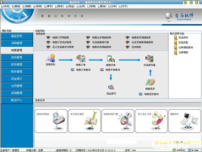Viewport: 202px width, 152px height.
Task: Click recent-function icon beside 货品类型
Action: [176, 43]
